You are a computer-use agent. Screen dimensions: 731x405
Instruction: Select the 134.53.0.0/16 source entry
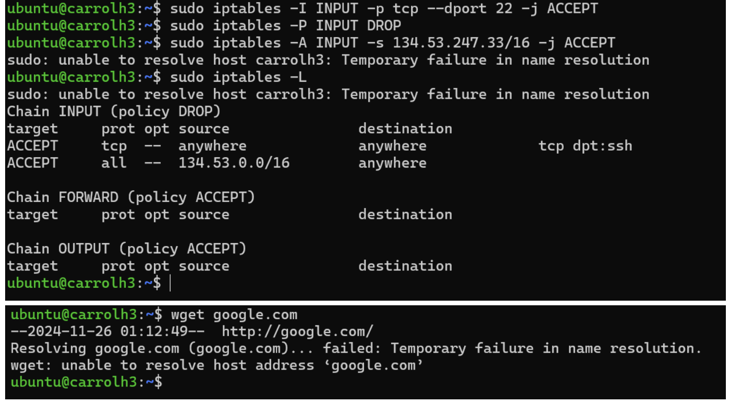click(234, 163)
